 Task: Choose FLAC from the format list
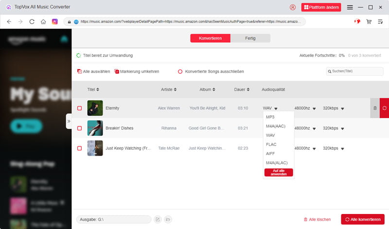[271, 144]
